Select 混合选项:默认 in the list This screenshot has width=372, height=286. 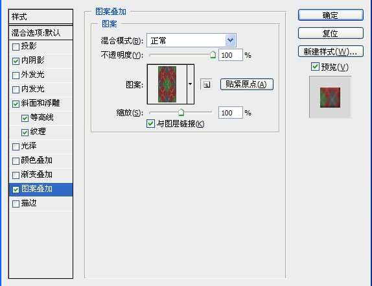41,33
